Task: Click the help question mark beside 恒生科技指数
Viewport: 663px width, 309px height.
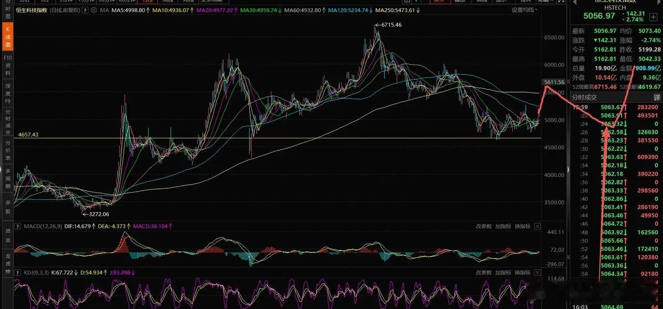Action: (x=86, y=10)
